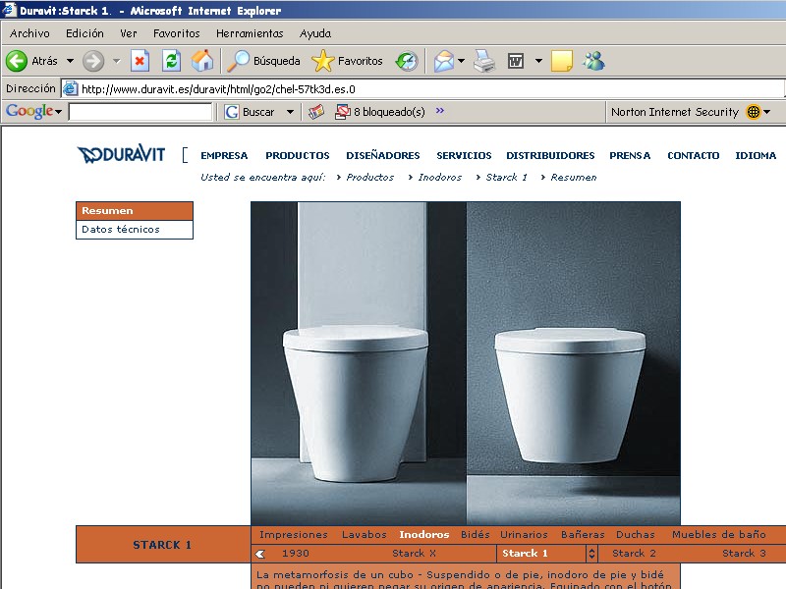Image resolution: width=786 pixels, height=589 pixels.
Task: Click the Inodoros breadcrumb link
Action: (439, 178)
